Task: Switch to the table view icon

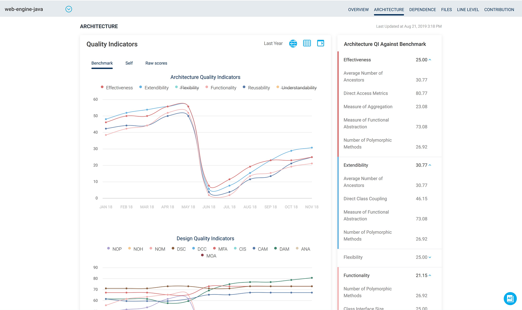Action: coord(307,43)
